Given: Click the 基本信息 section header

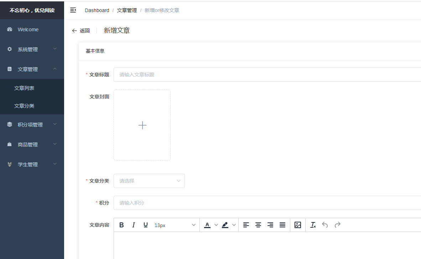Looking at the screenshot, I should (x=95, y=51).
